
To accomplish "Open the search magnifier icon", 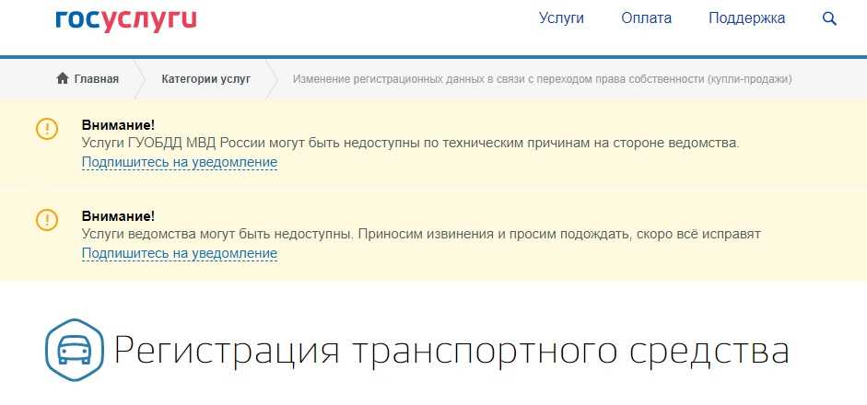I will pos(829,18).
